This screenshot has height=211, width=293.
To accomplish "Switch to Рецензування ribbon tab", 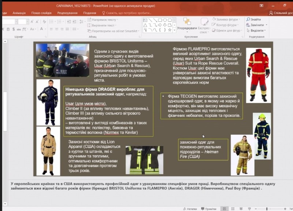I will 67,13.
